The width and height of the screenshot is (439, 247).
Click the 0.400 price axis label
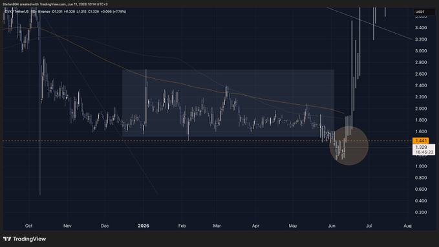tap(421, 201)
